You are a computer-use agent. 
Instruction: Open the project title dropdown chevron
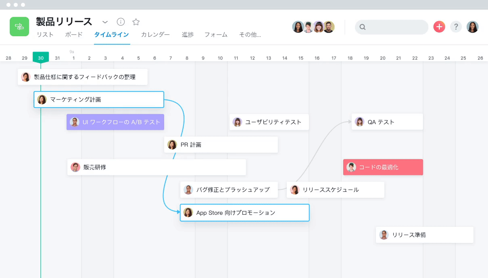[x=105, y=22]
